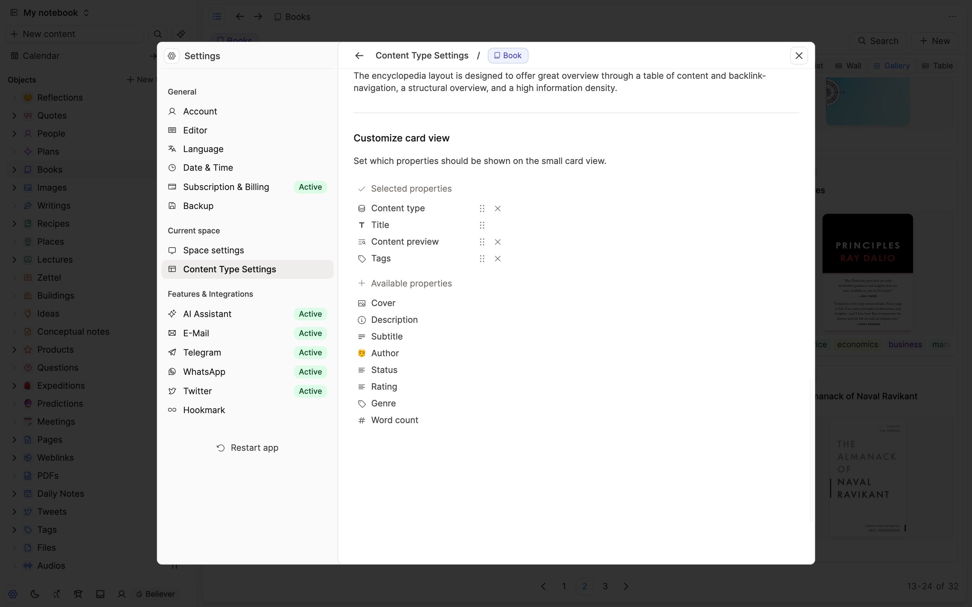Remove Content type from selected properties
The height and width of the screenshot is (607, 972).
(498, 208)
